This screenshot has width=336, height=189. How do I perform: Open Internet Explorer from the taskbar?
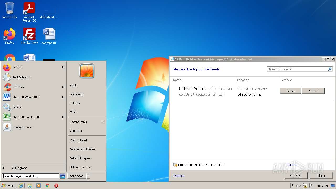[x=21, y=186]
